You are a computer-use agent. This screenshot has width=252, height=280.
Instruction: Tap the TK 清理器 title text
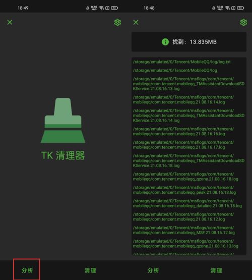click(x=63, y=155)
